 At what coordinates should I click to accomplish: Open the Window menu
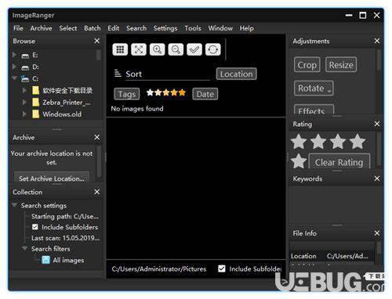point(220,28)
